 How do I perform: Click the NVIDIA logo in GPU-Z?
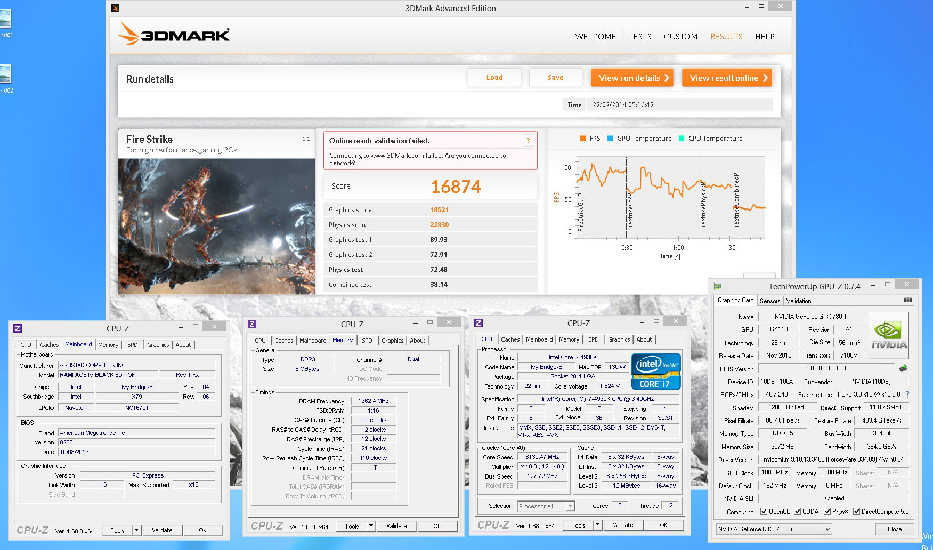[889, 335]
